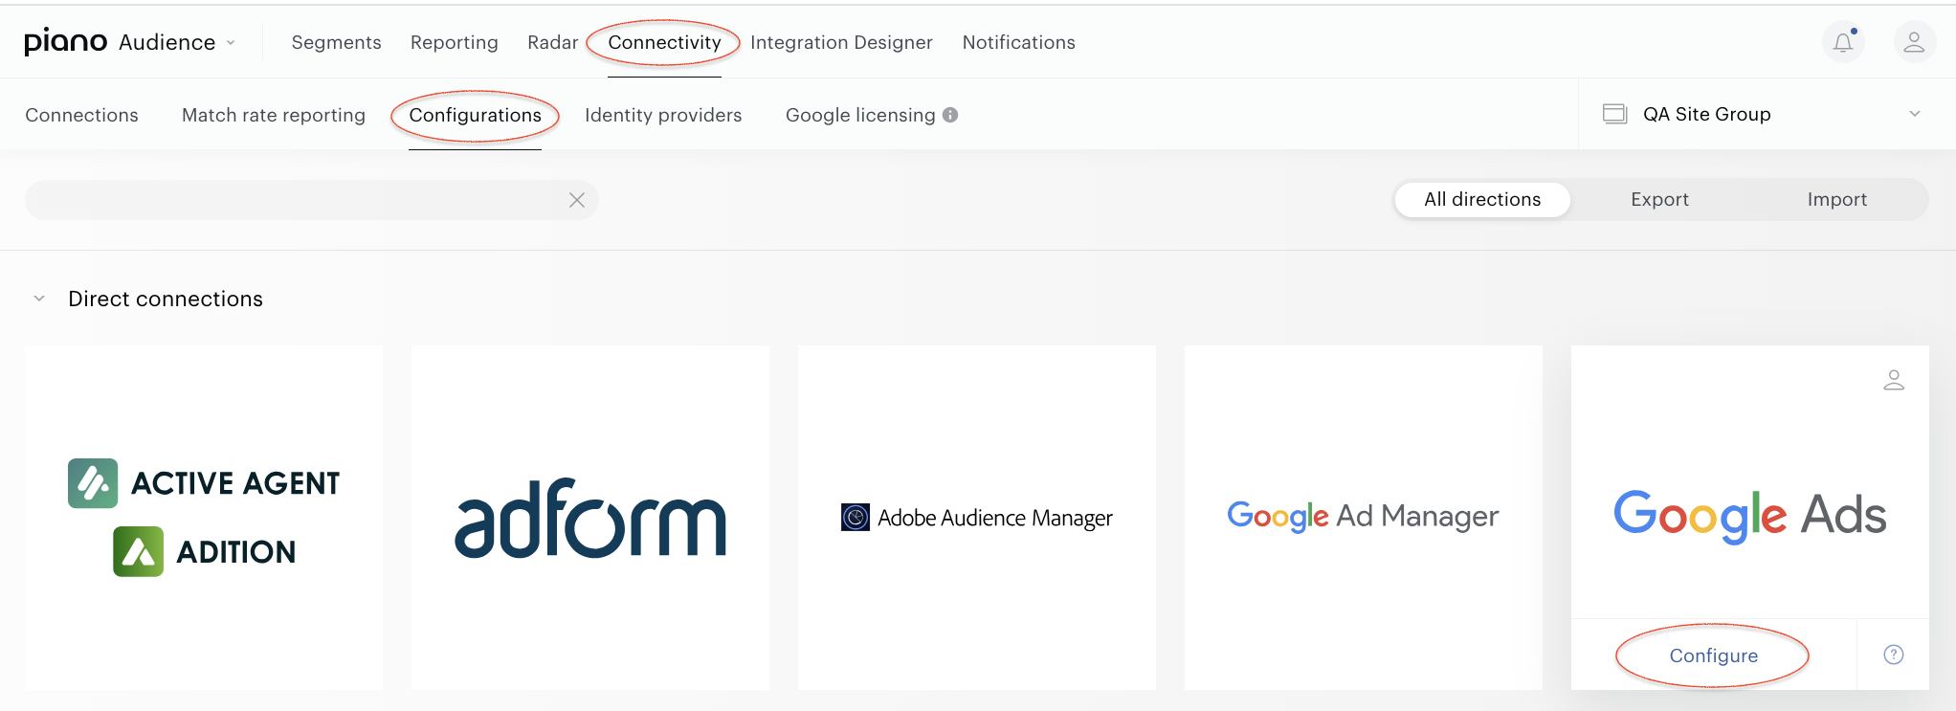This screenshot has height=711, width=1956.
Task: Click the Google licensing info icon
Action: [x=950, y=115]
